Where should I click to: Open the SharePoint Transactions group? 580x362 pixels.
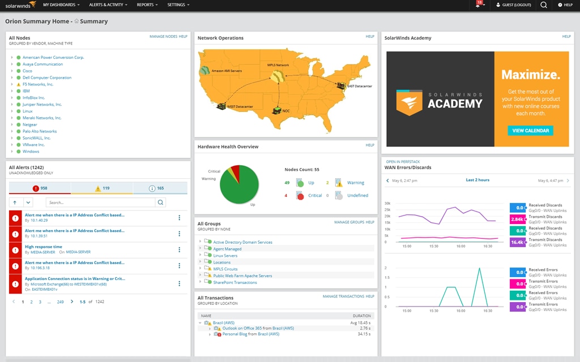235,282
